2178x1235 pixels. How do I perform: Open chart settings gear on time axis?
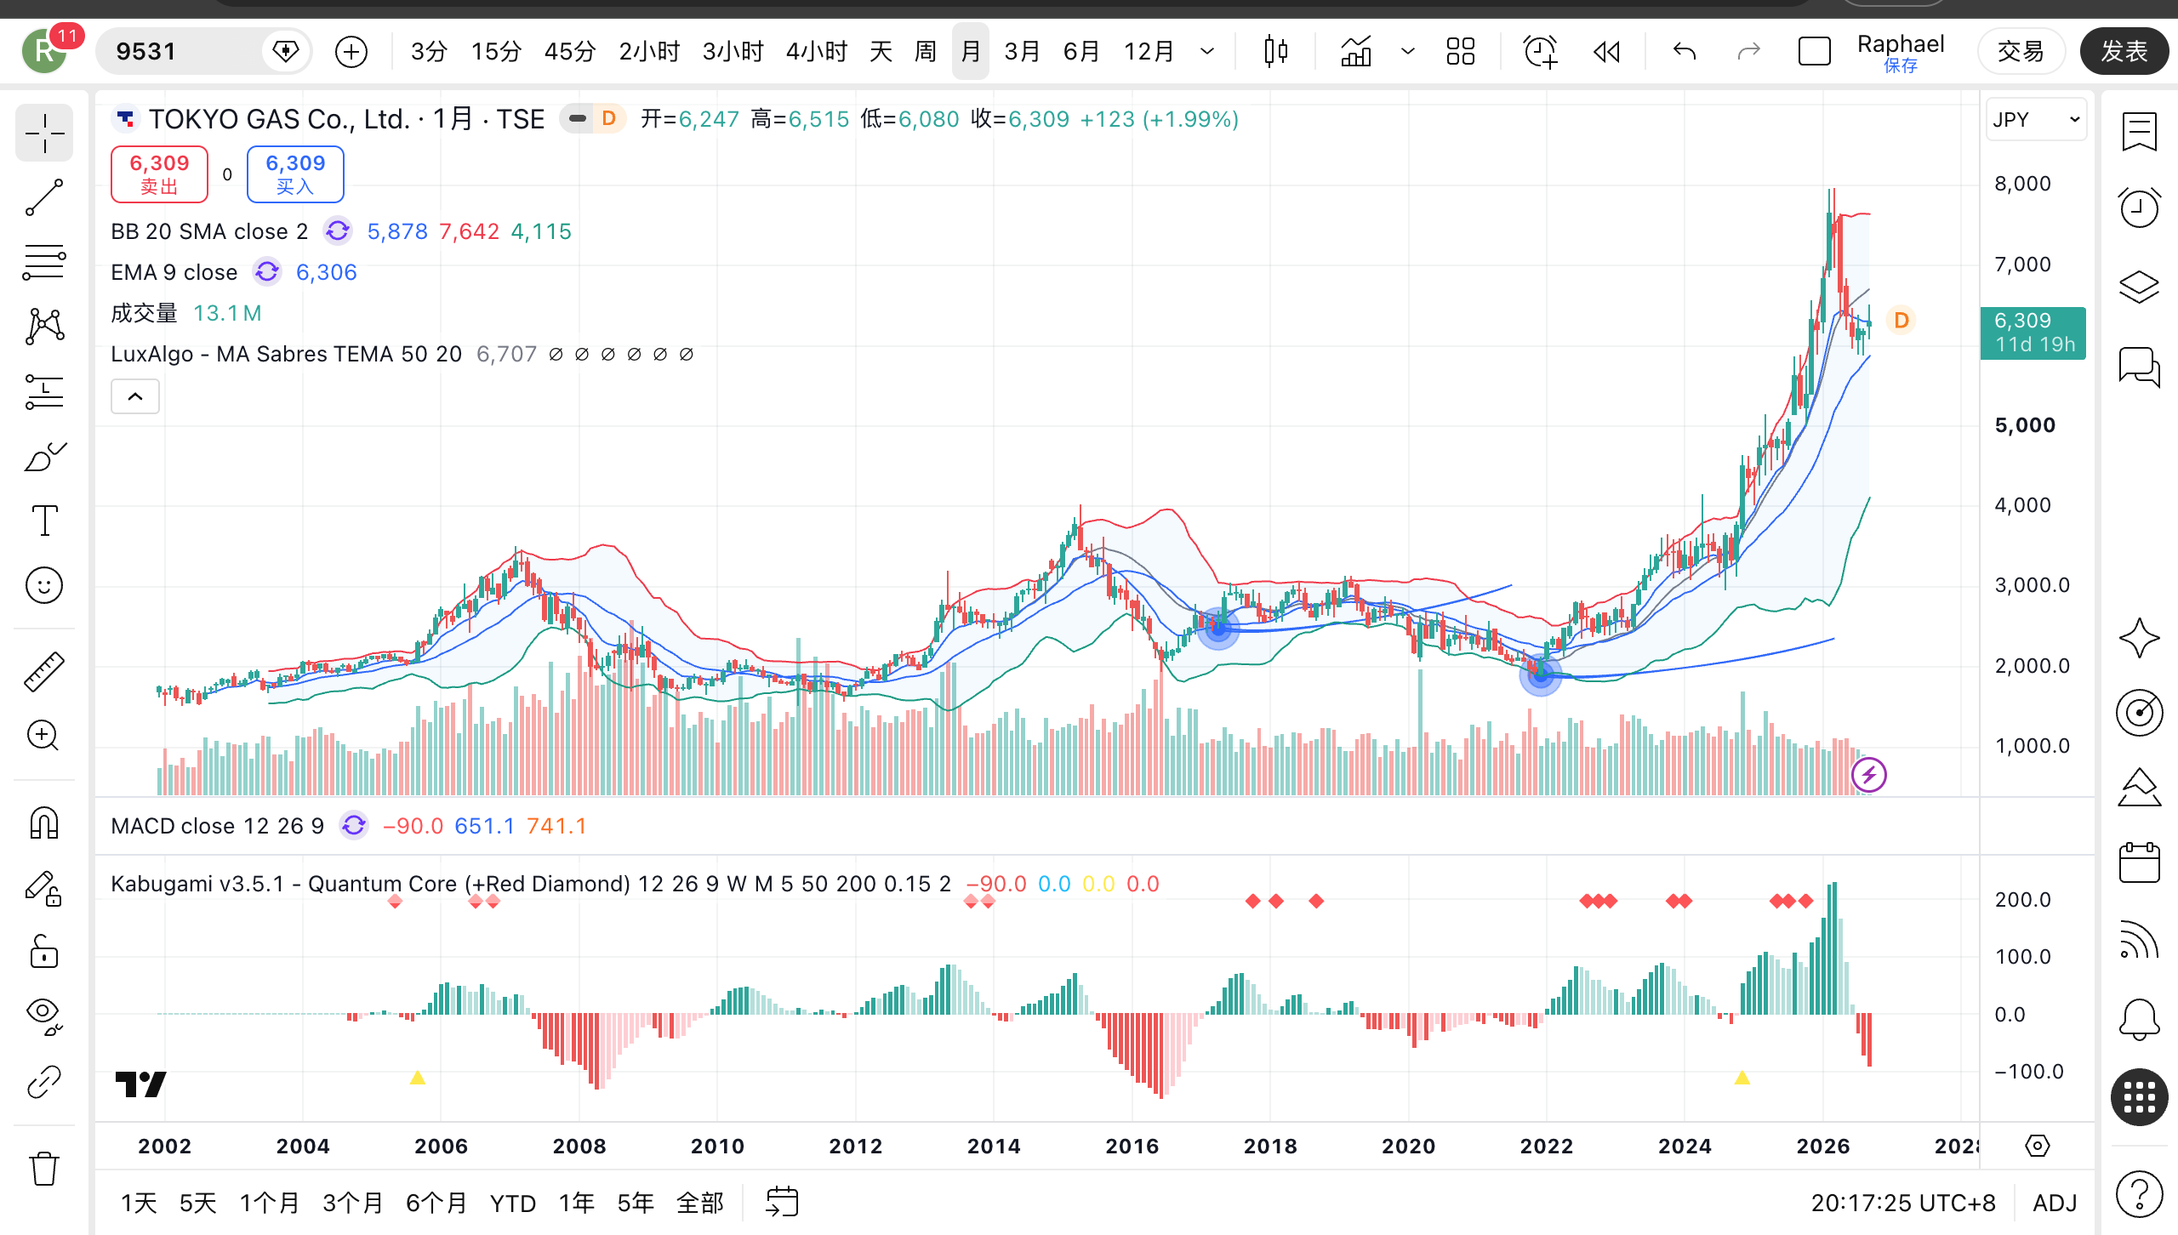[x=2037, y=1146]
